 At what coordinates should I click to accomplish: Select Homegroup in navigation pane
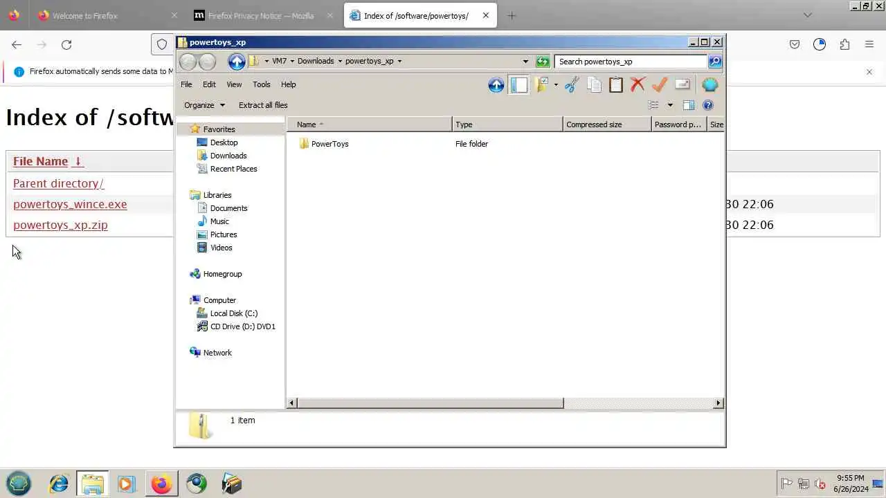click(222, 274)
